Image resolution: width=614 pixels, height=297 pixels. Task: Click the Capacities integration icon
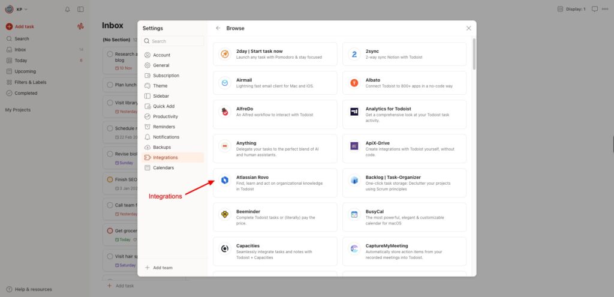(x=225, y=248)
